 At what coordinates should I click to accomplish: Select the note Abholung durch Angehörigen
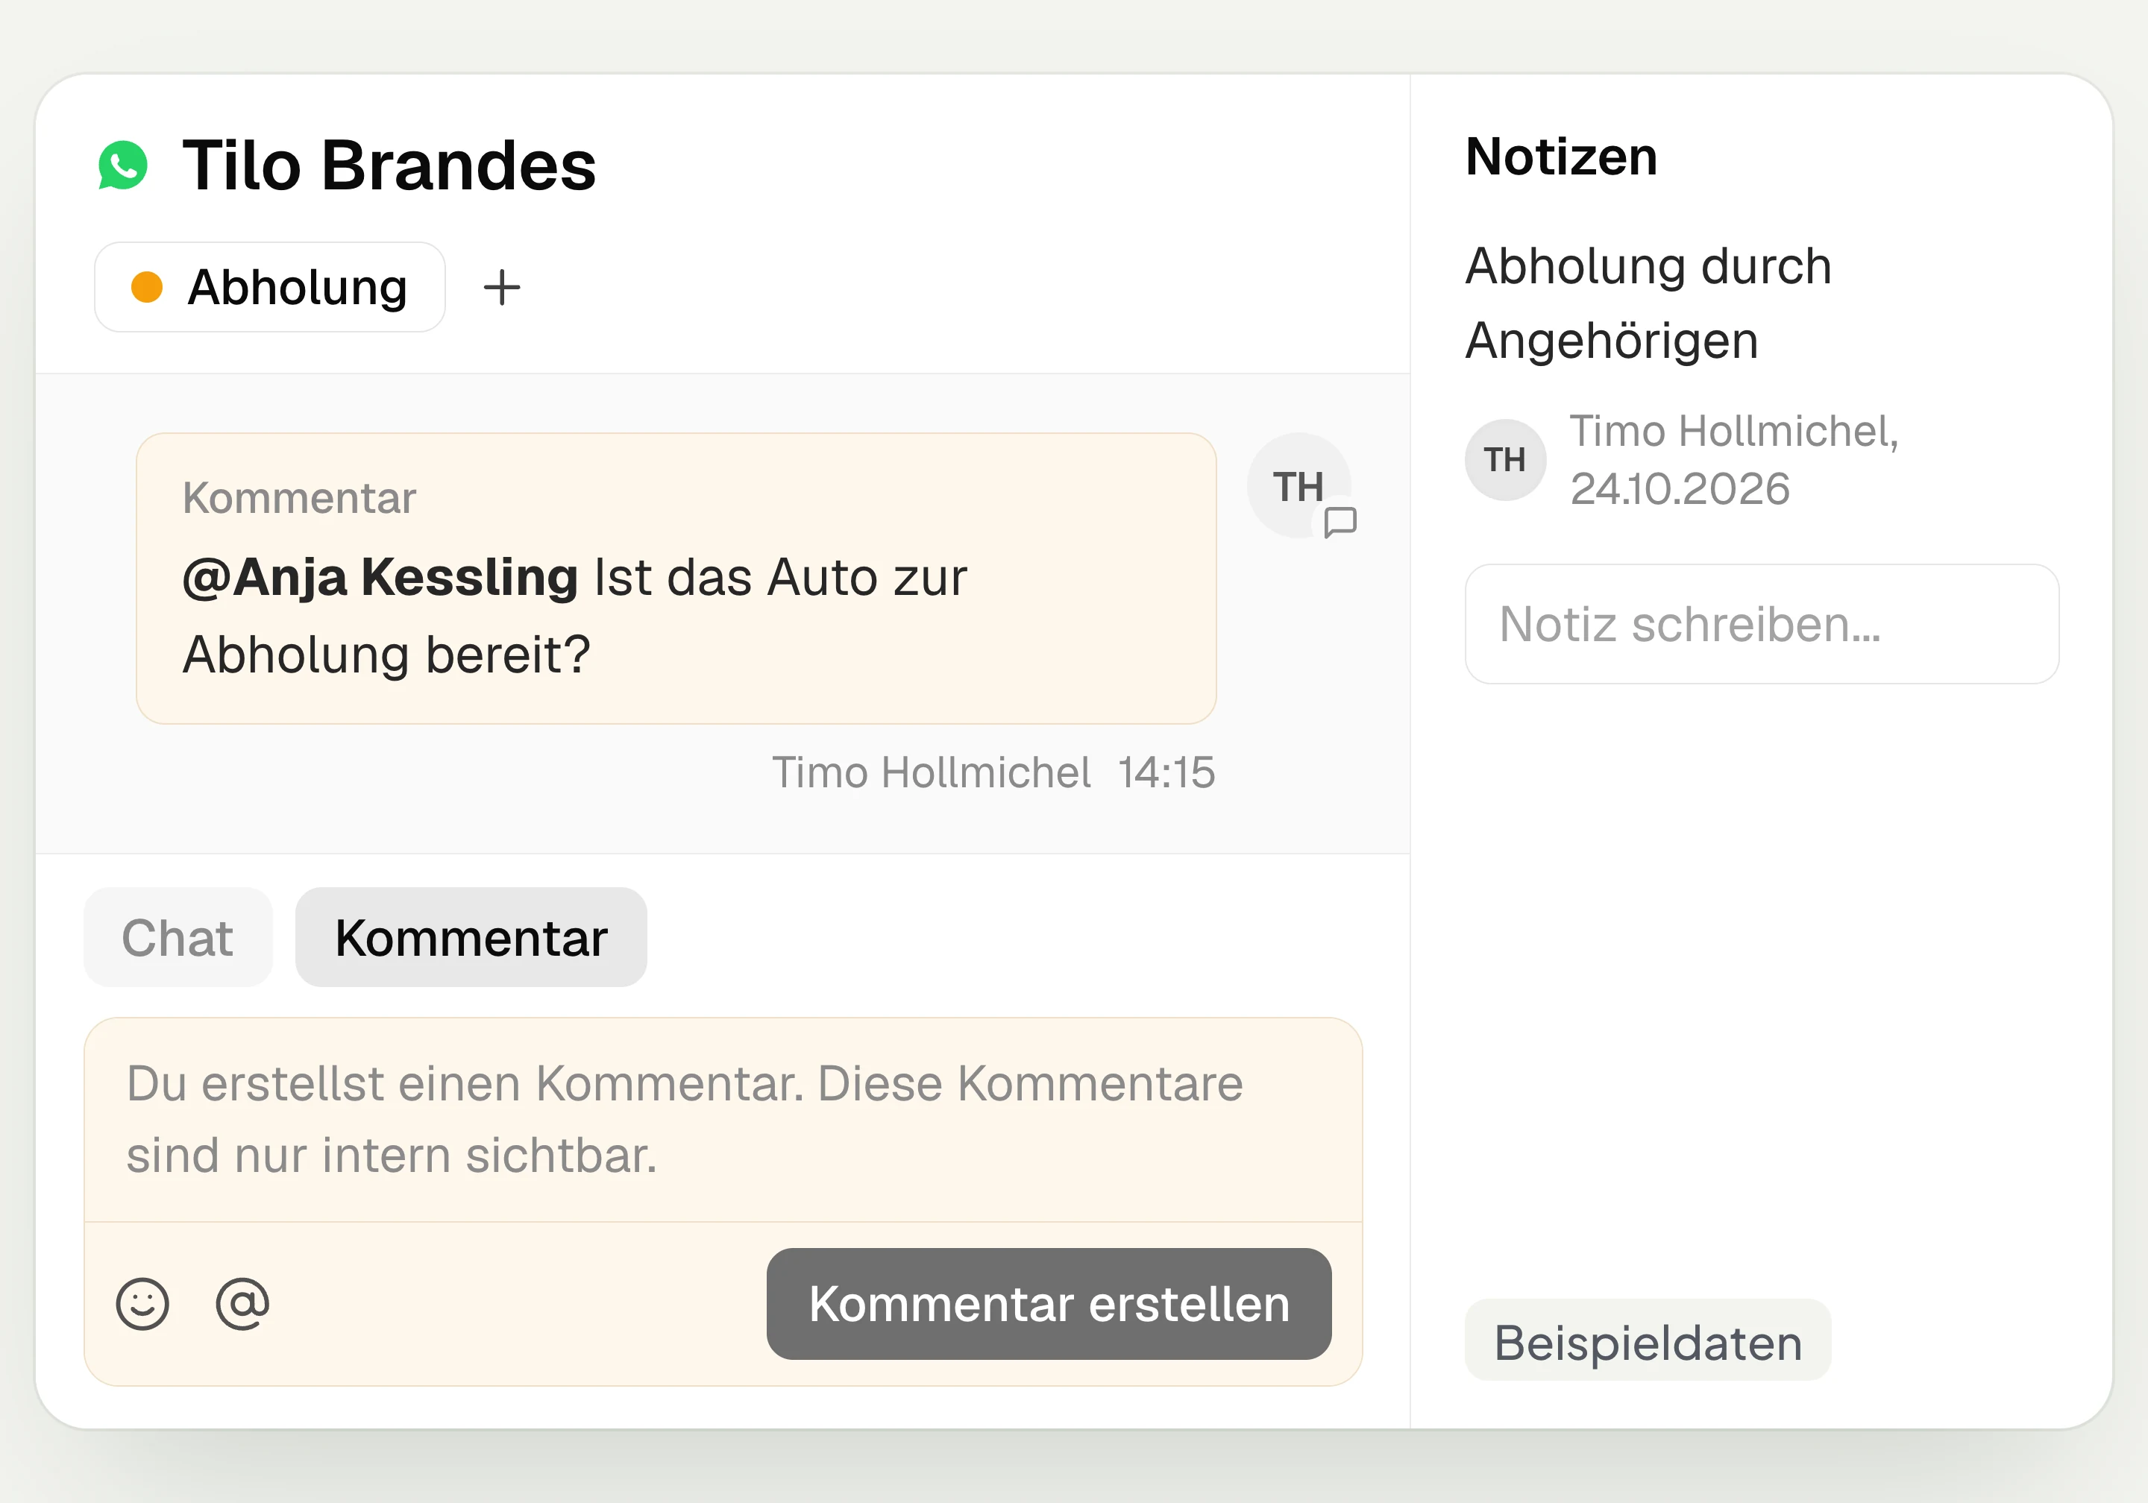(1648, 303)
